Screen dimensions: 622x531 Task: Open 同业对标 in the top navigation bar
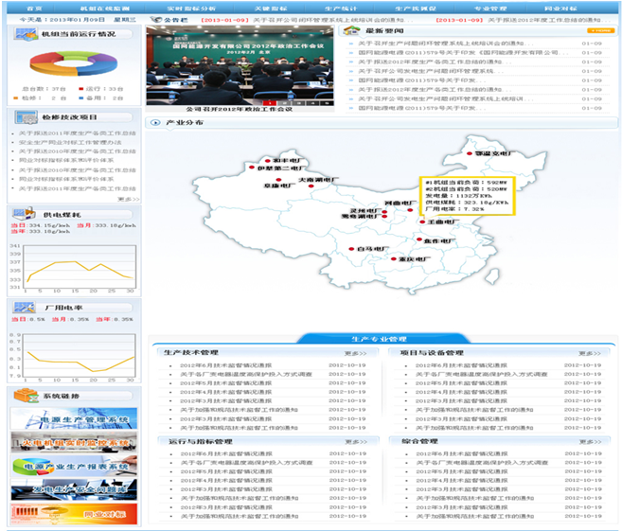click(560, 9)
